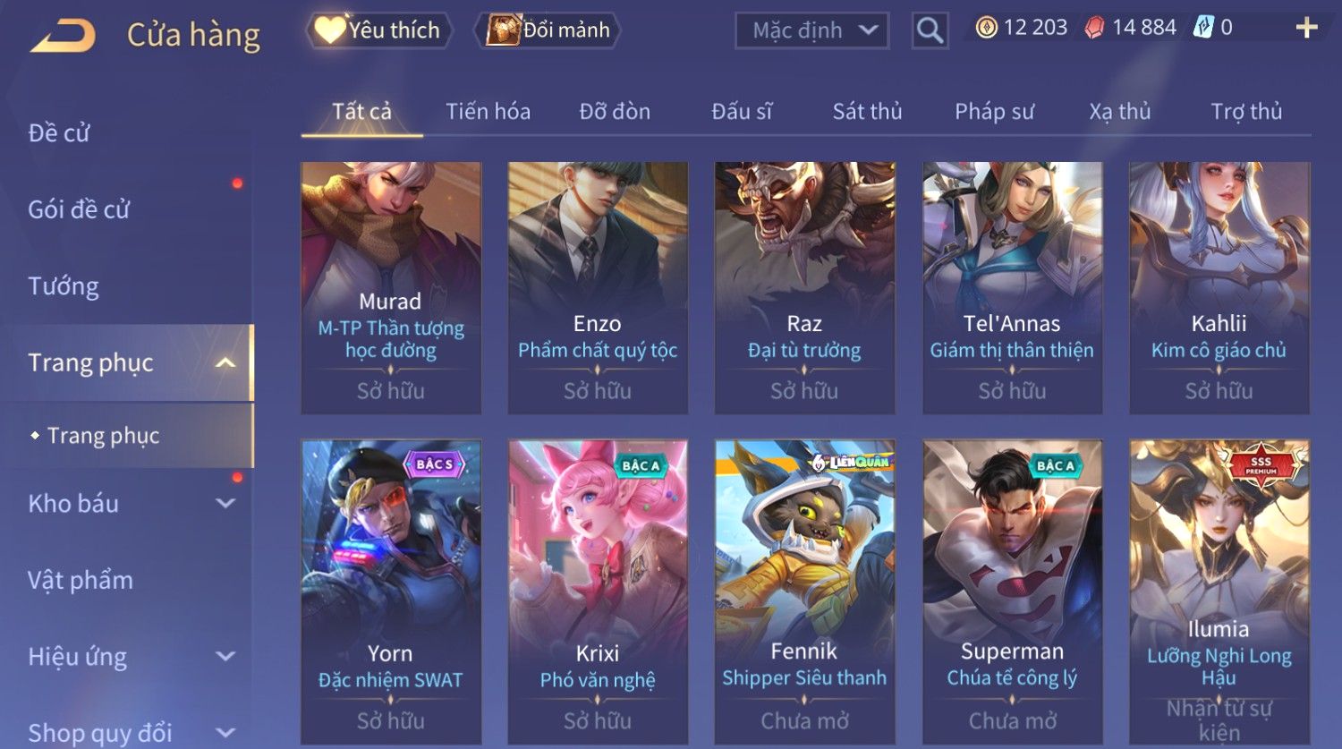Open Tướng in the sidebar
This screenshot has height=749, width=1342.
[64, 286]
